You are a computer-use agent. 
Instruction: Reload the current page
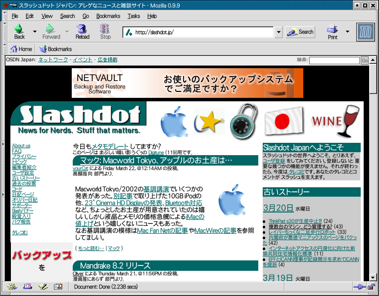tap(83, 32)
